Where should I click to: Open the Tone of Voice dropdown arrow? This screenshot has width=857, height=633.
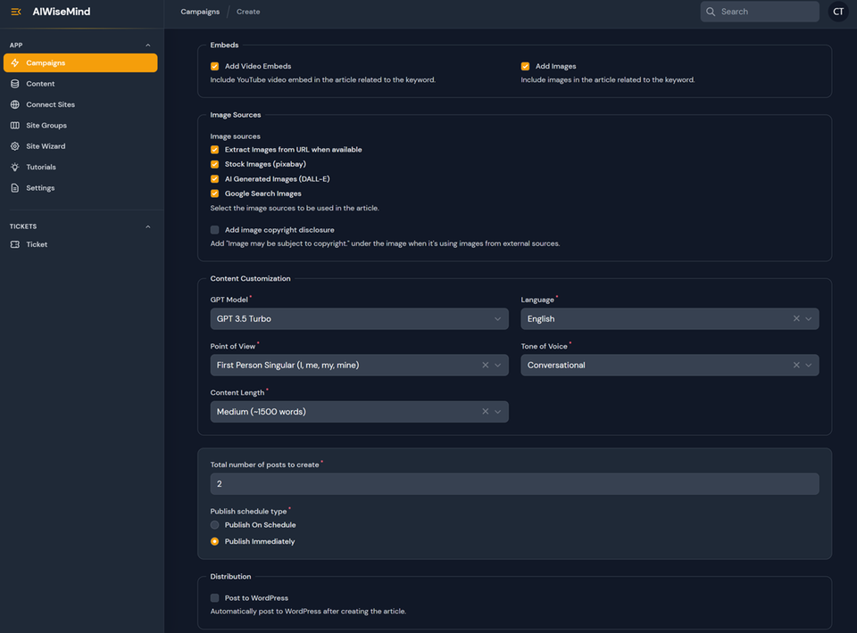tap(809, 365)
